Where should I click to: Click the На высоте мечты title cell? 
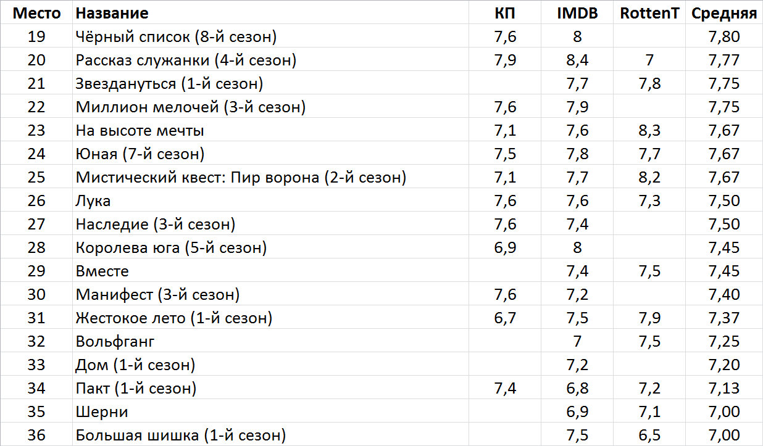140,131
